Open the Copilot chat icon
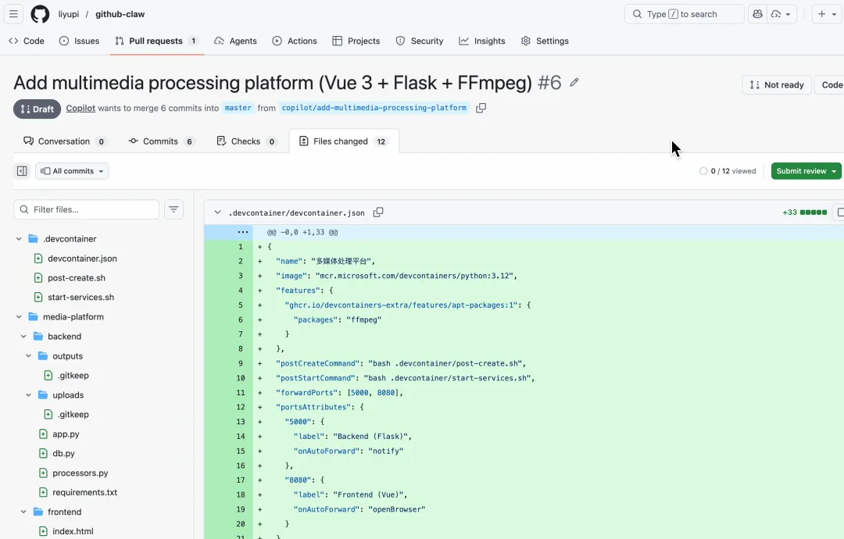Image resolution: width=844 pixels, height=539 pixels. (756, 14)
